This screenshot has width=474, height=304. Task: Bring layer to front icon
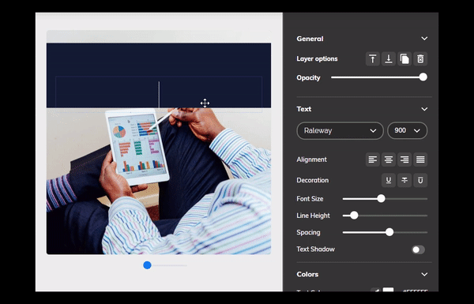pos(372,58)
